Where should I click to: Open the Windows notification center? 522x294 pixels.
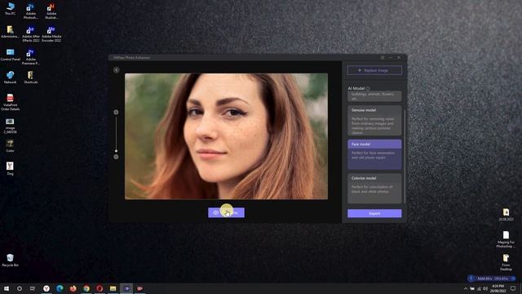point(513,288)
